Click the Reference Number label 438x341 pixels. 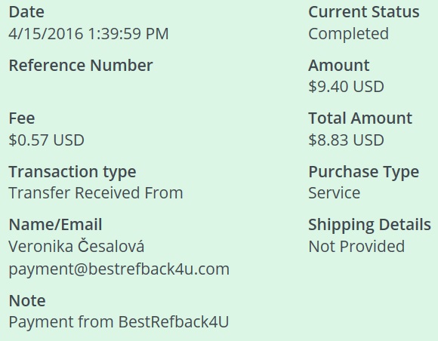click(x=81, y=66)
